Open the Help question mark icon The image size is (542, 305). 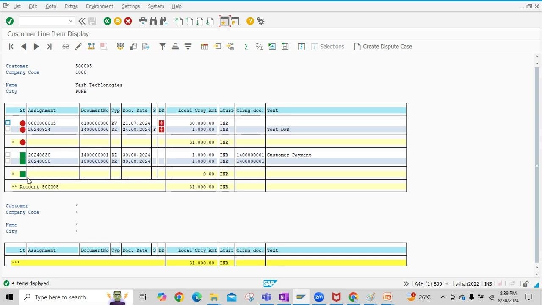click(250, 21)
